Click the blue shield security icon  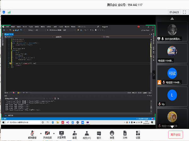[x=4, y=12]
